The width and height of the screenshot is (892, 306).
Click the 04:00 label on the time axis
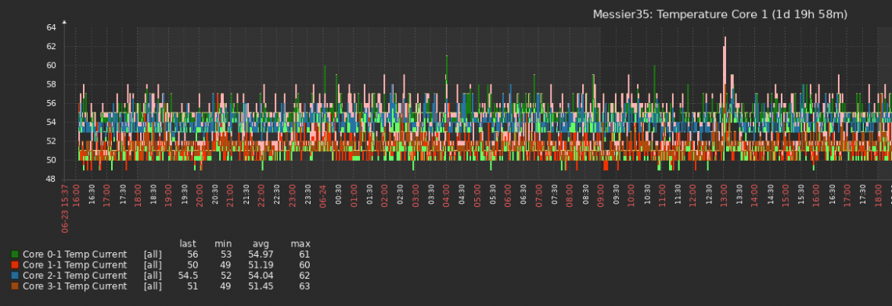click(446, 195)
